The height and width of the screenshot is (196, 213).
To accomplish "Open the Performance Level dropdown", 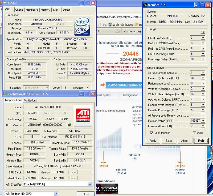I will [203, 83].
